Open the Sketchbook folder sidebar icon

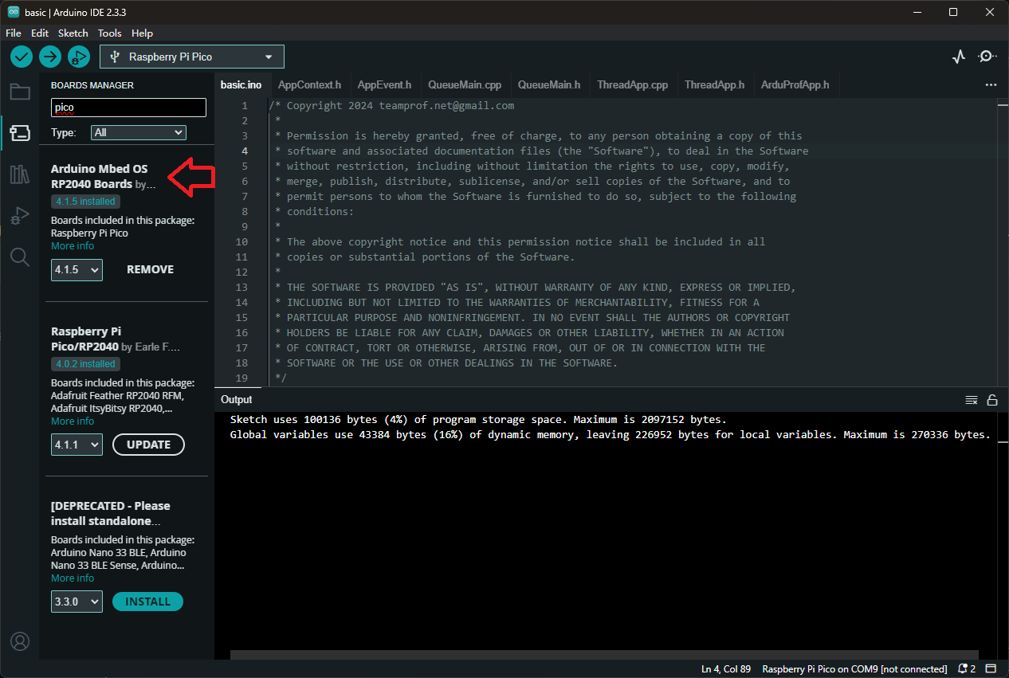click(x=20, y=92)
